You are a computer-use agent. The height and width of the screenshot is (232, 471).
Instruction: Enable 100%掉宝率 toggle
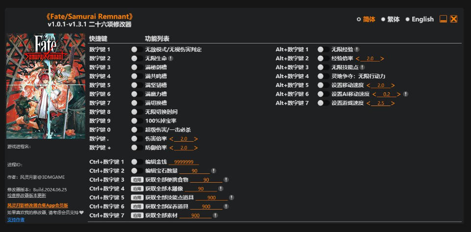137,121
